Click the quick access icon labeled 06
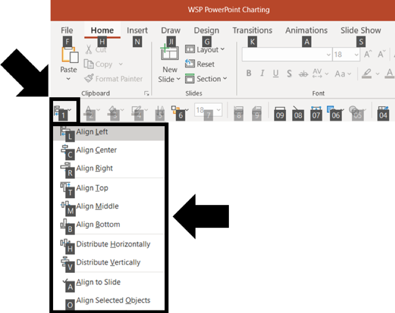This screenshot has height=313, width=395. coord(333,111)
